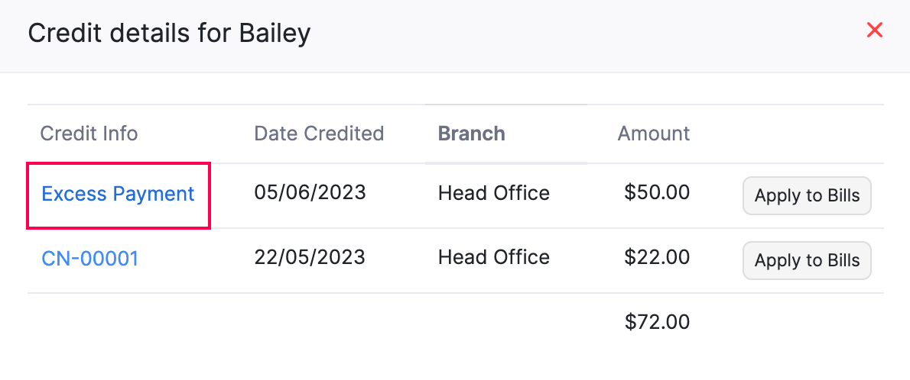Click the $72.00 total amount
The width and height of the screenshot is (910, 380).
pyautogui.click(x=657, y=322)
